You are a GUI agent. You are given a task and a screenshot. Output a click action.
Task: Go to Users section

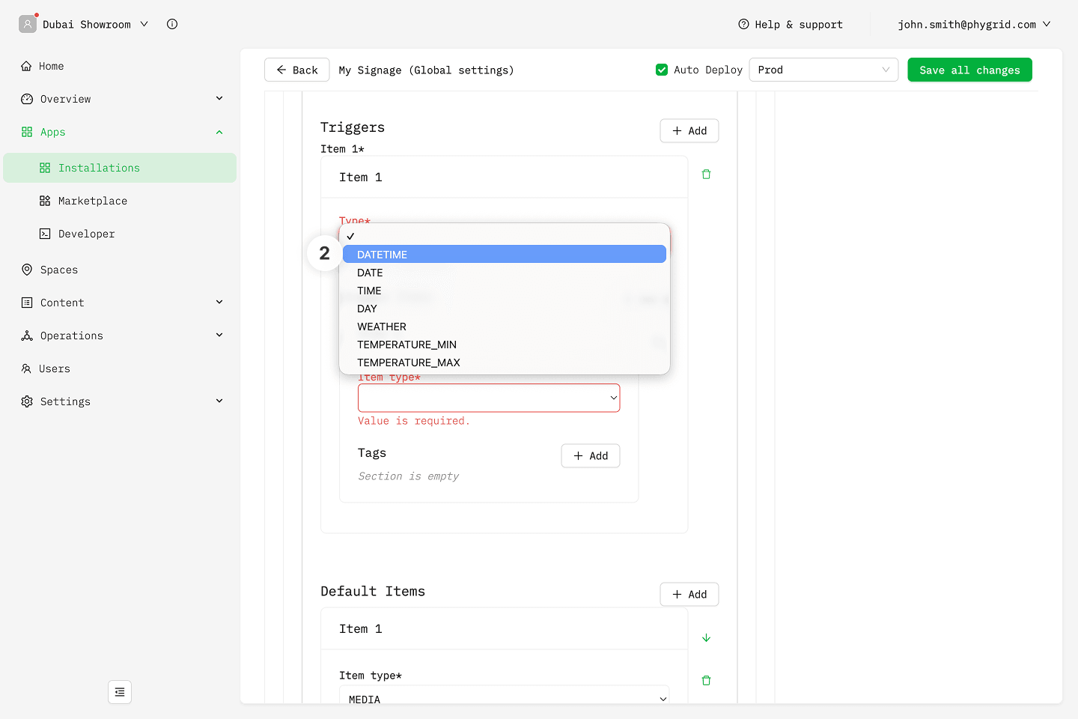[x=54, y=368]
